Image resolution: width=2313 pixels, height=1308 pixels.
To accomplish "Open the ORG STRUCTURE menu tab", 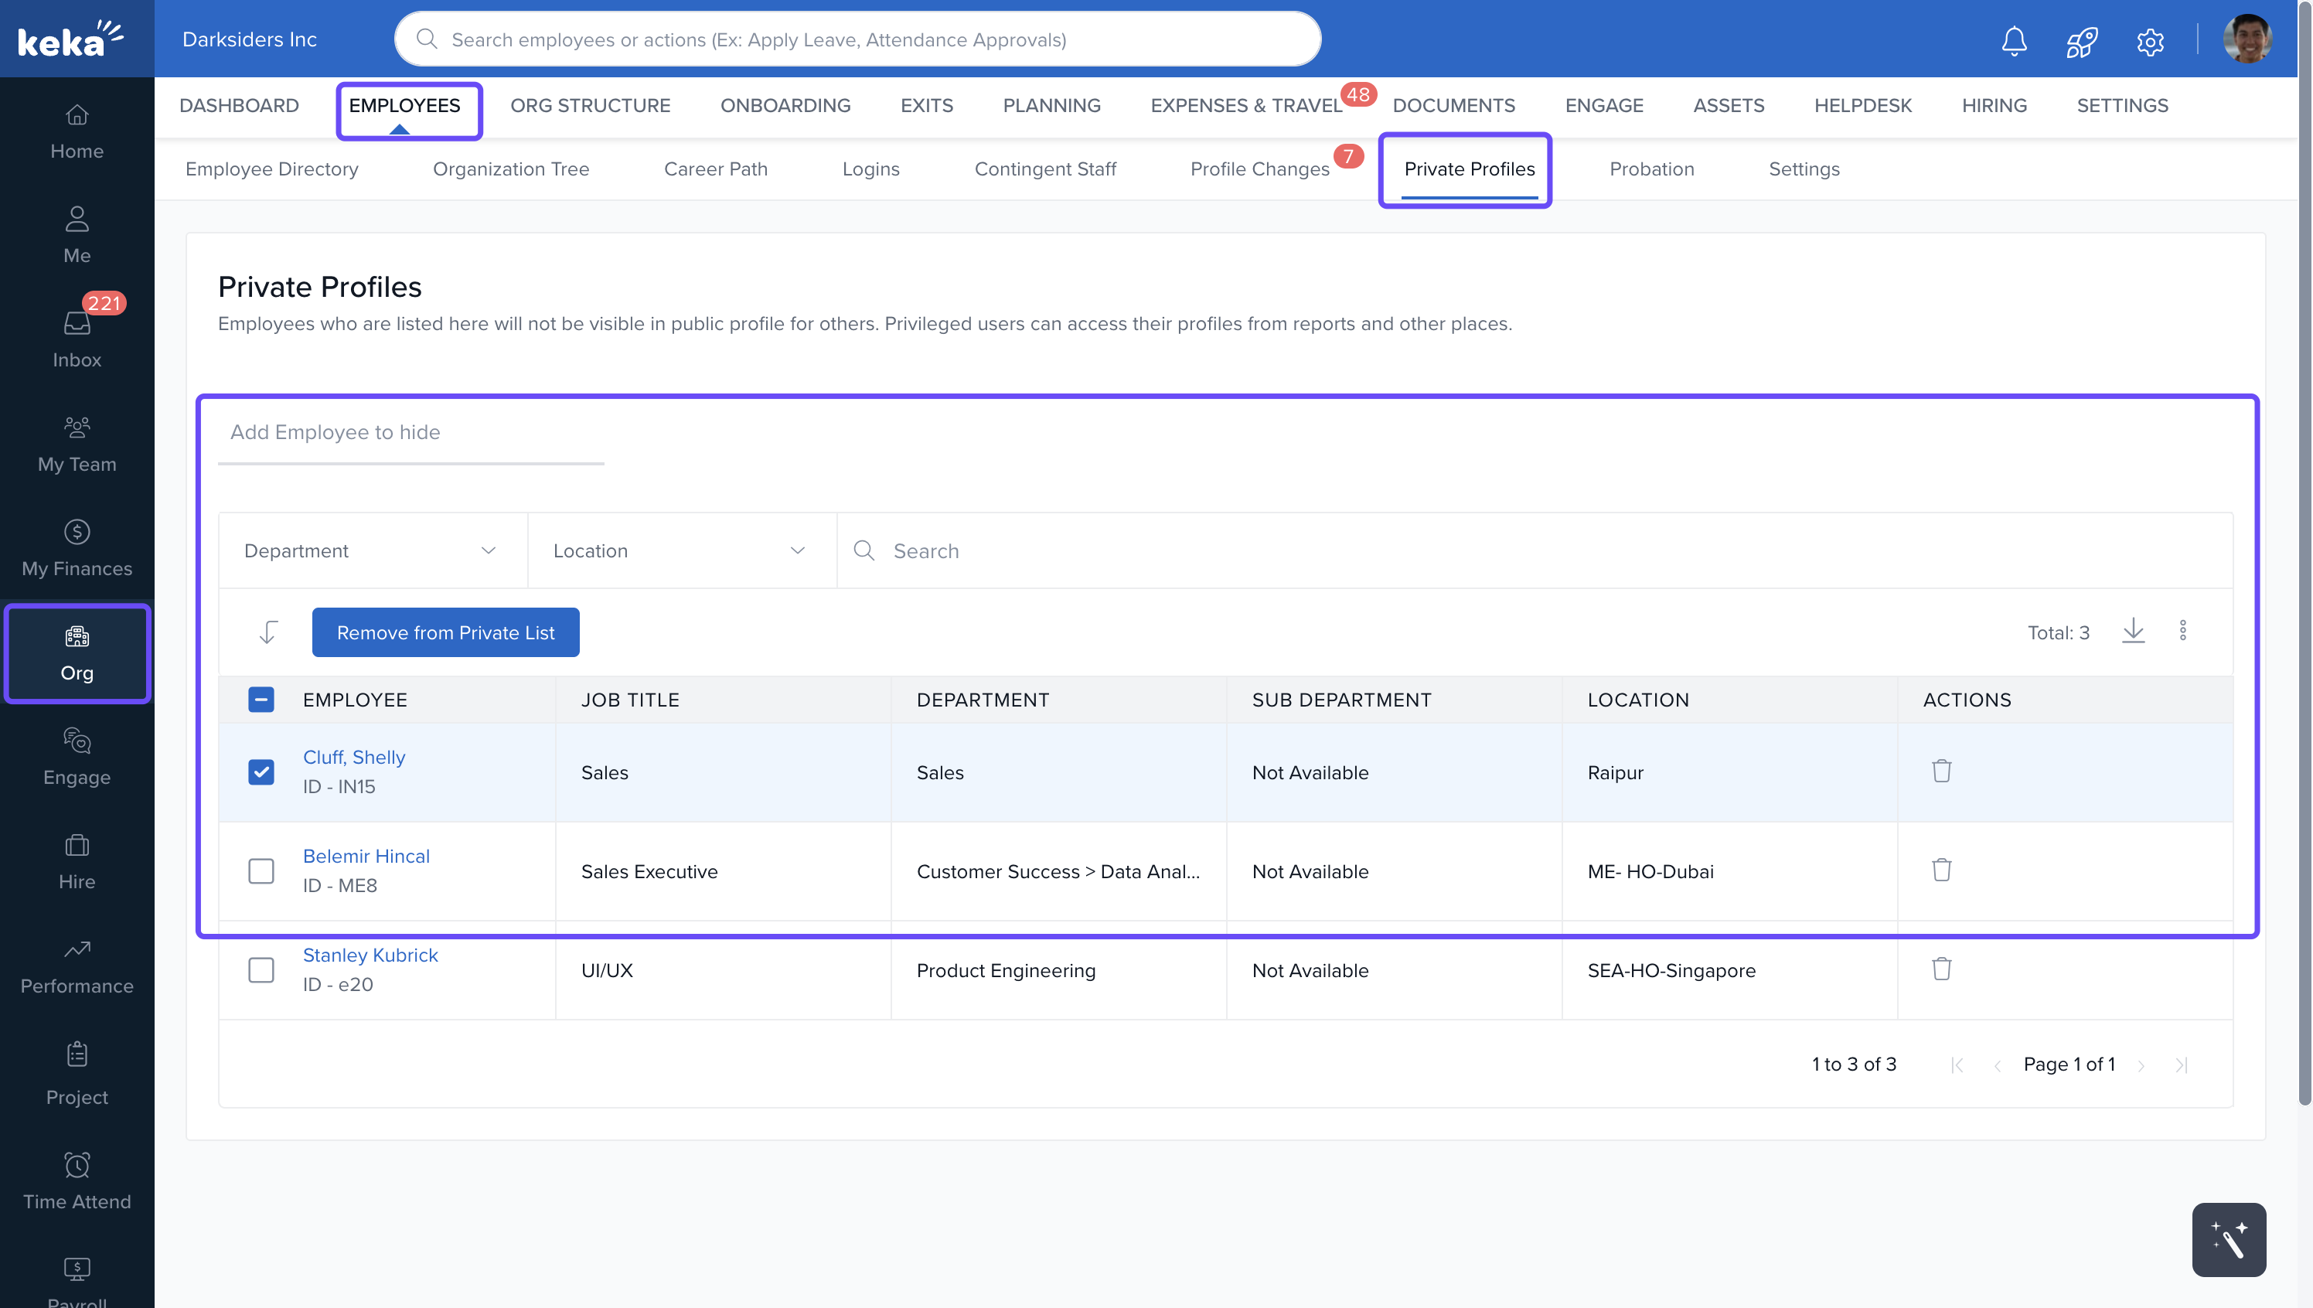I will pos(589,105).
